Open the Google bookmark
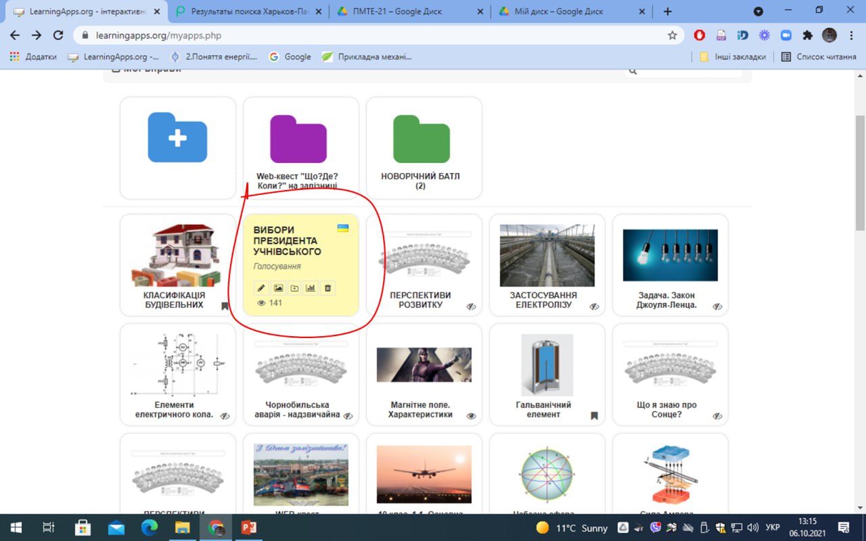 [290, 57]
